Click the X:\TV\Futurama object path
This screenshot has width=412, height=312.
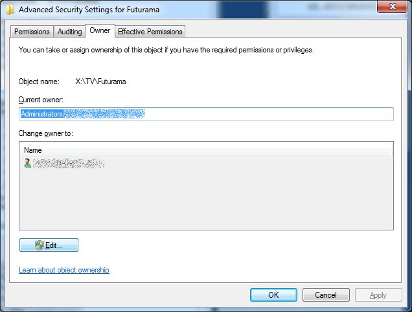pos(100,82)
